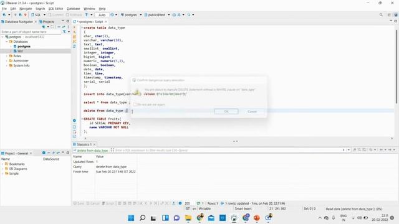The height and width of the screenshot is (224, 399).
Task: Click the Finish time statistics row
Action: [104, 172]
